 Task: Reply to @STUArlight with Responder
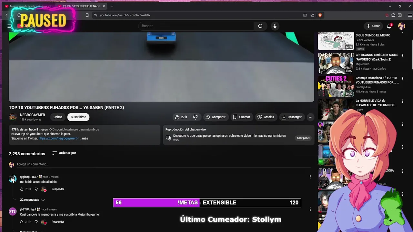[58, 222]
